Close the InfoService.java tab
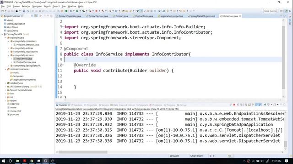Screen dimensions: 293x164 pos(240,16)
